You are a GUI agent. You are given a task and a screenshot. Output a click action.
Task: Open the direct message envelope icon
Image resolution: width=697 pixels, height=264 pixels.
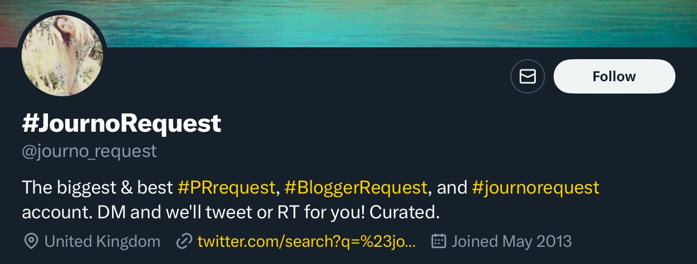(x=527, y=76)
